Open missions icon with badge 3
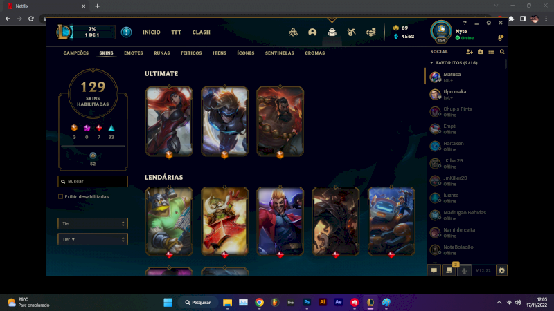This screenshot has height=311, width=554. click(x=449, y=270)
